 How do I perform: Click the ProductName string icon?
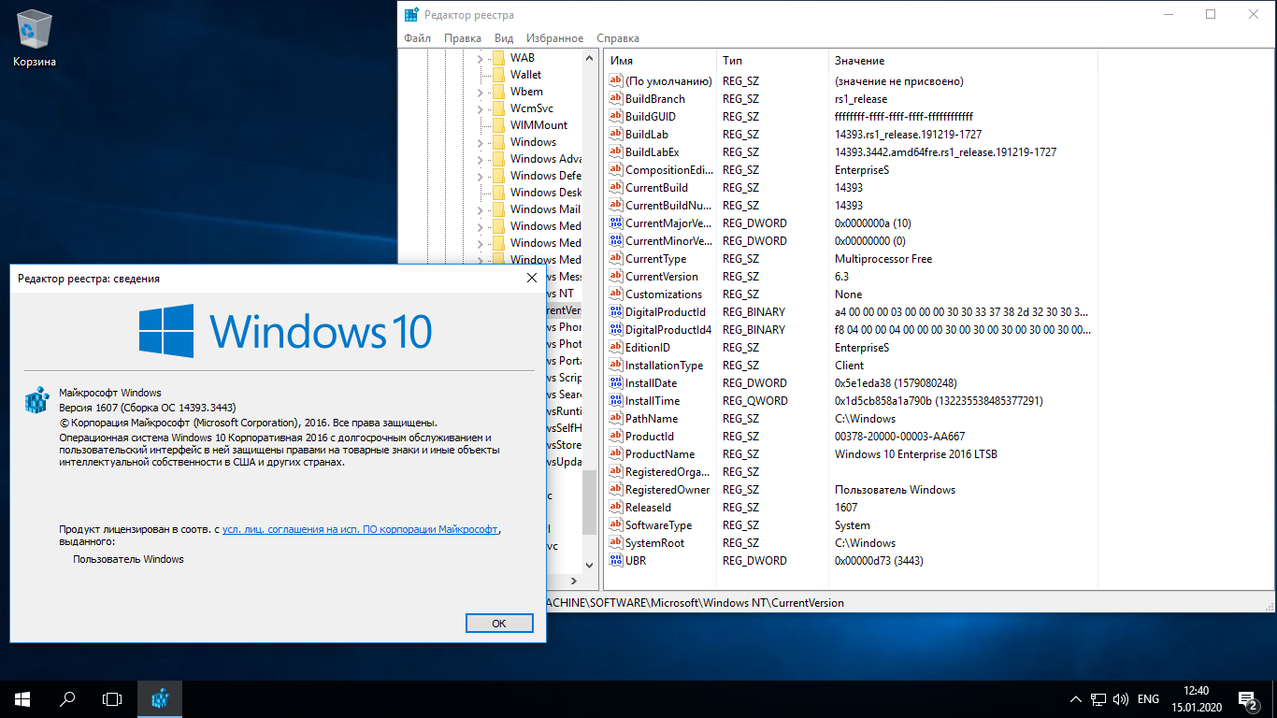click(615, 453)
